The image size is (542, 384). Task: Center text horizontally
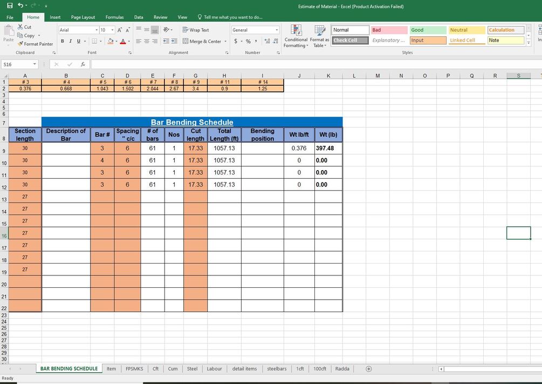[x=147, y=41]
